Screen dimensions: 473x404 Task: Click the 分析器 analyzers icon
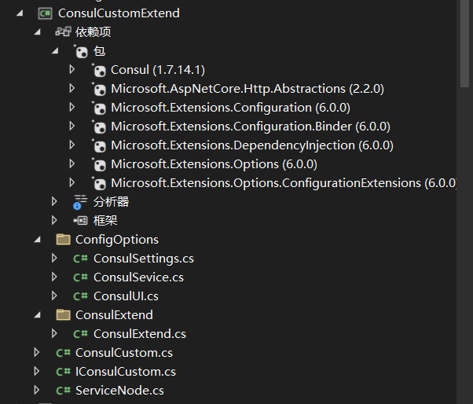point(80,202)
